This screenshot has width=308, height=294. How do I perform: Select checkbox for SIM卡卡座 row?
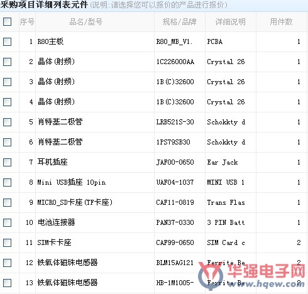[x=7, y=242]
